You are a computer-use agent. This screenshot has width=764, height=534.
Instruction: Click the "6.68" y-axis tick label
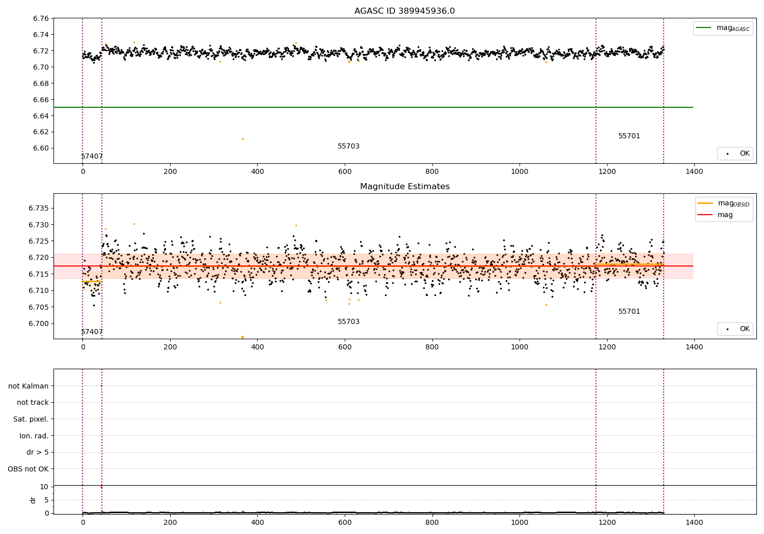[x=41, y=84]
